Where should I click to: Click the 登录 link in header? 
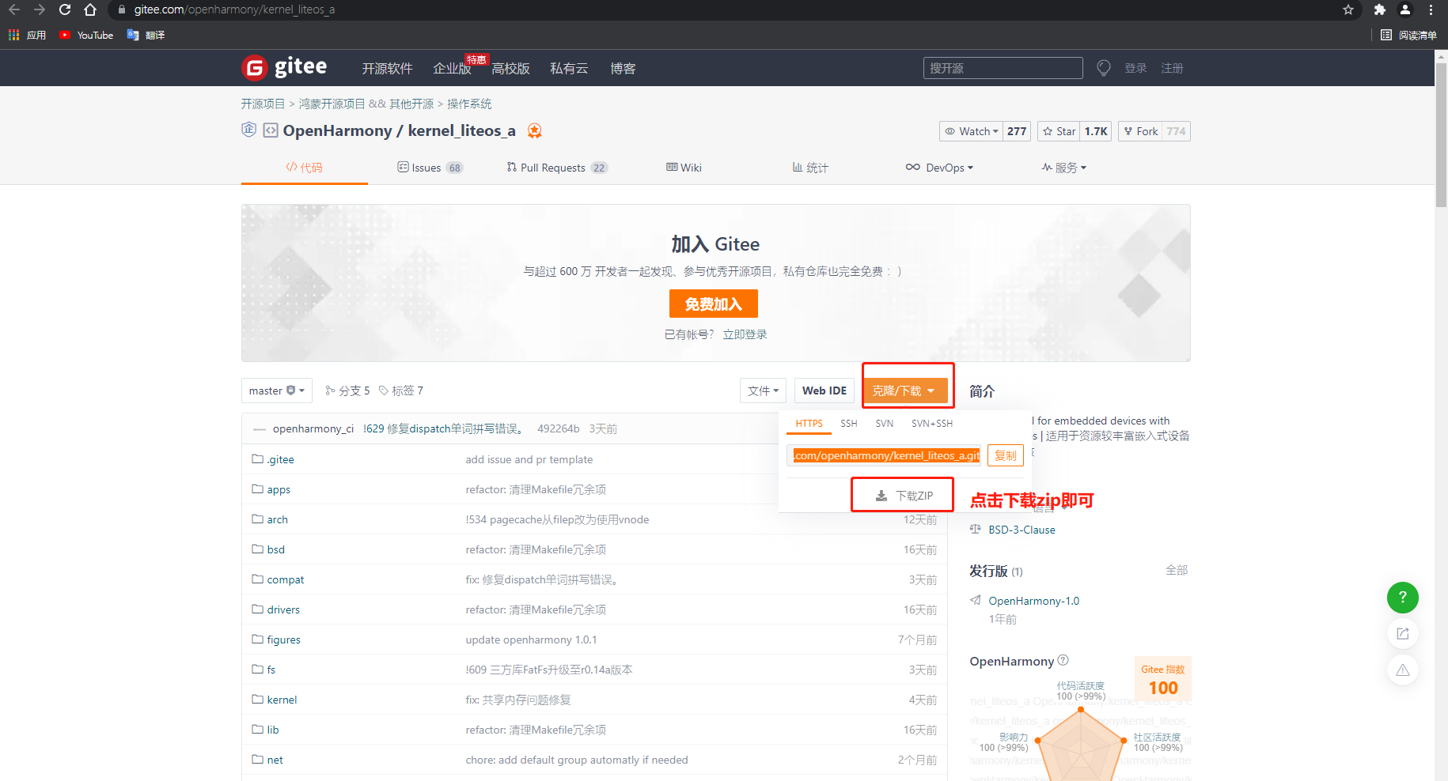coord(1135,68)
